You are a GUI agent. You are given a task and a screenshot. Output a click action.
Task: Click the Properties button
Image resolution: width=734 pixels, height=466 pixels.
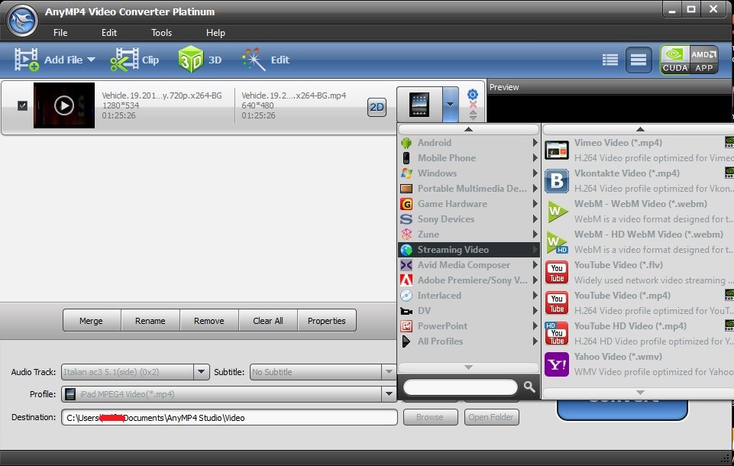click(x=327, y=320)
